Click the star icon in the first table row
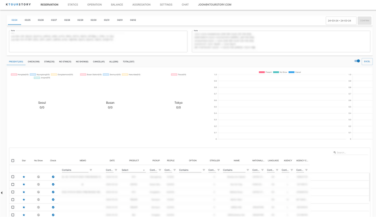The width and height of the screenshot is (376, 217). tap(24, 177)
